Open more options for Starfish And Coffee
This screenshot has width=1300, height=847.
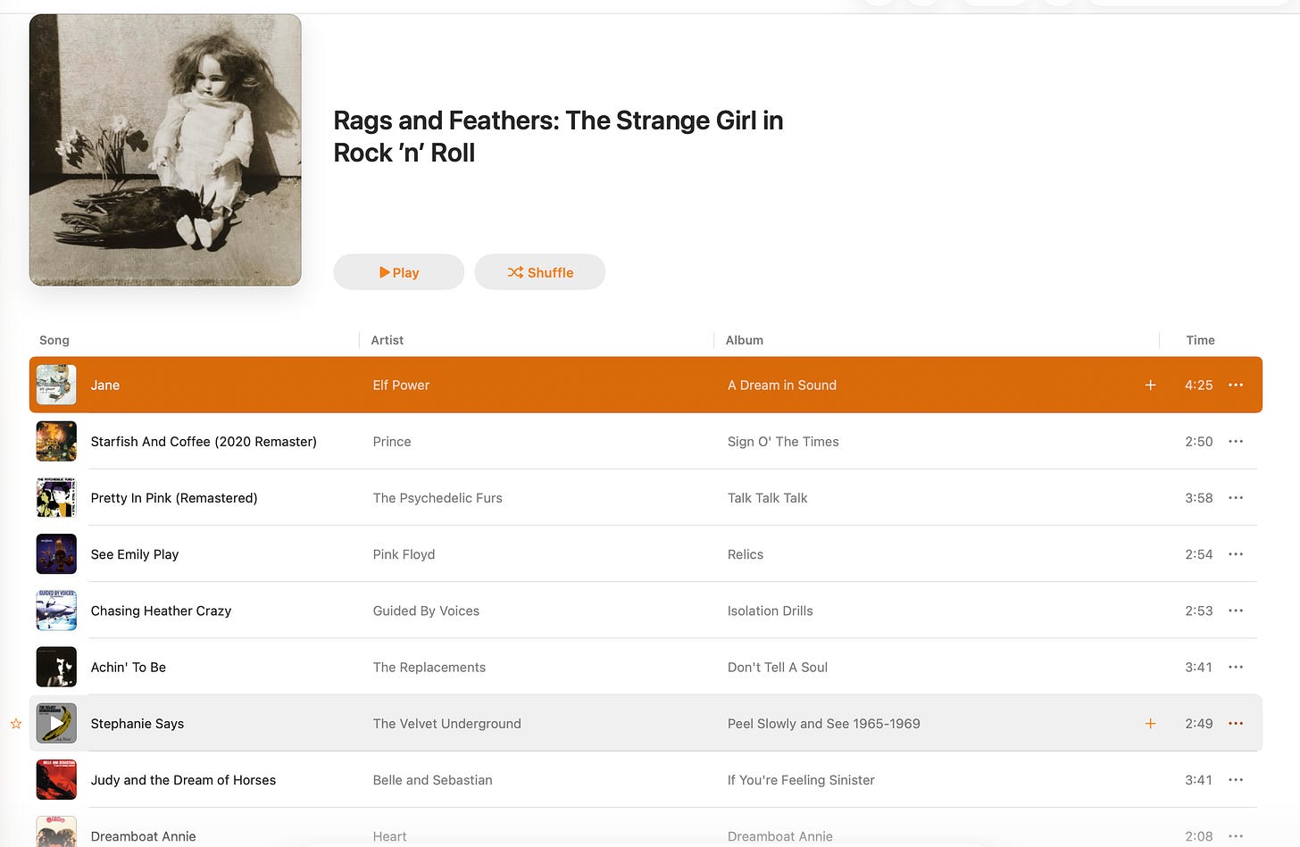point(1236,441)
